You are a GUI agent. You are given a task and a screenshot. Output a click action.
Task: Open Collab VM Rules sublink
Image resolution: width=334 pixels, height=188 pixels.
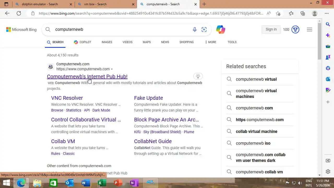(x=56, y=154)
